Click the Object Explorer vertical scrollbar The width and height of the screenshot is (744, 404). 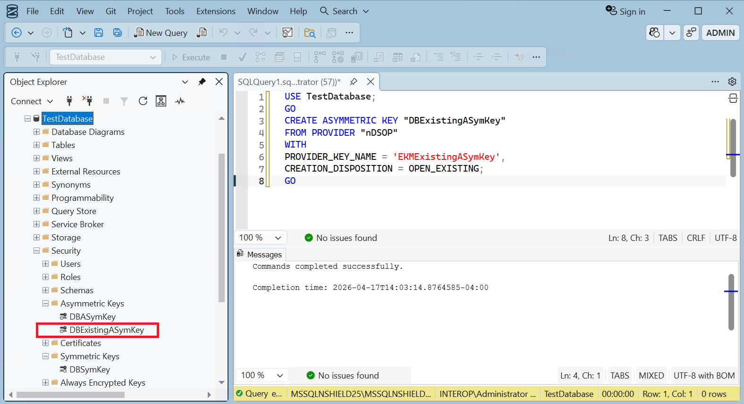pyautogui.click(x=221, y=228)
